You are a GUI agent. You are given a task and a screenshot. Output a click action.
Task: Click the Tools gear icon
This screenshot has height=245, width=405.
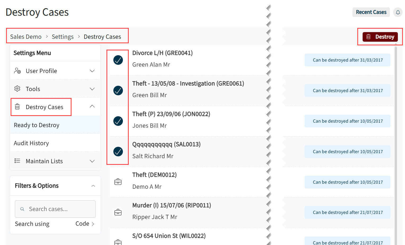pos(17,89)
